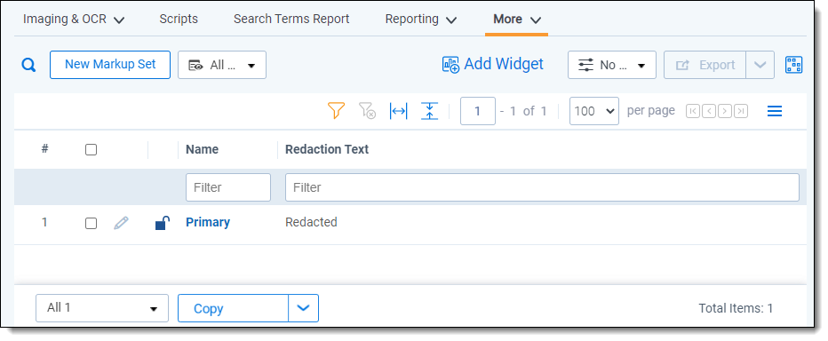Viewport: 828px width, 341px height.
Task: Click the clear all filters icon
Action: (367, 111)
